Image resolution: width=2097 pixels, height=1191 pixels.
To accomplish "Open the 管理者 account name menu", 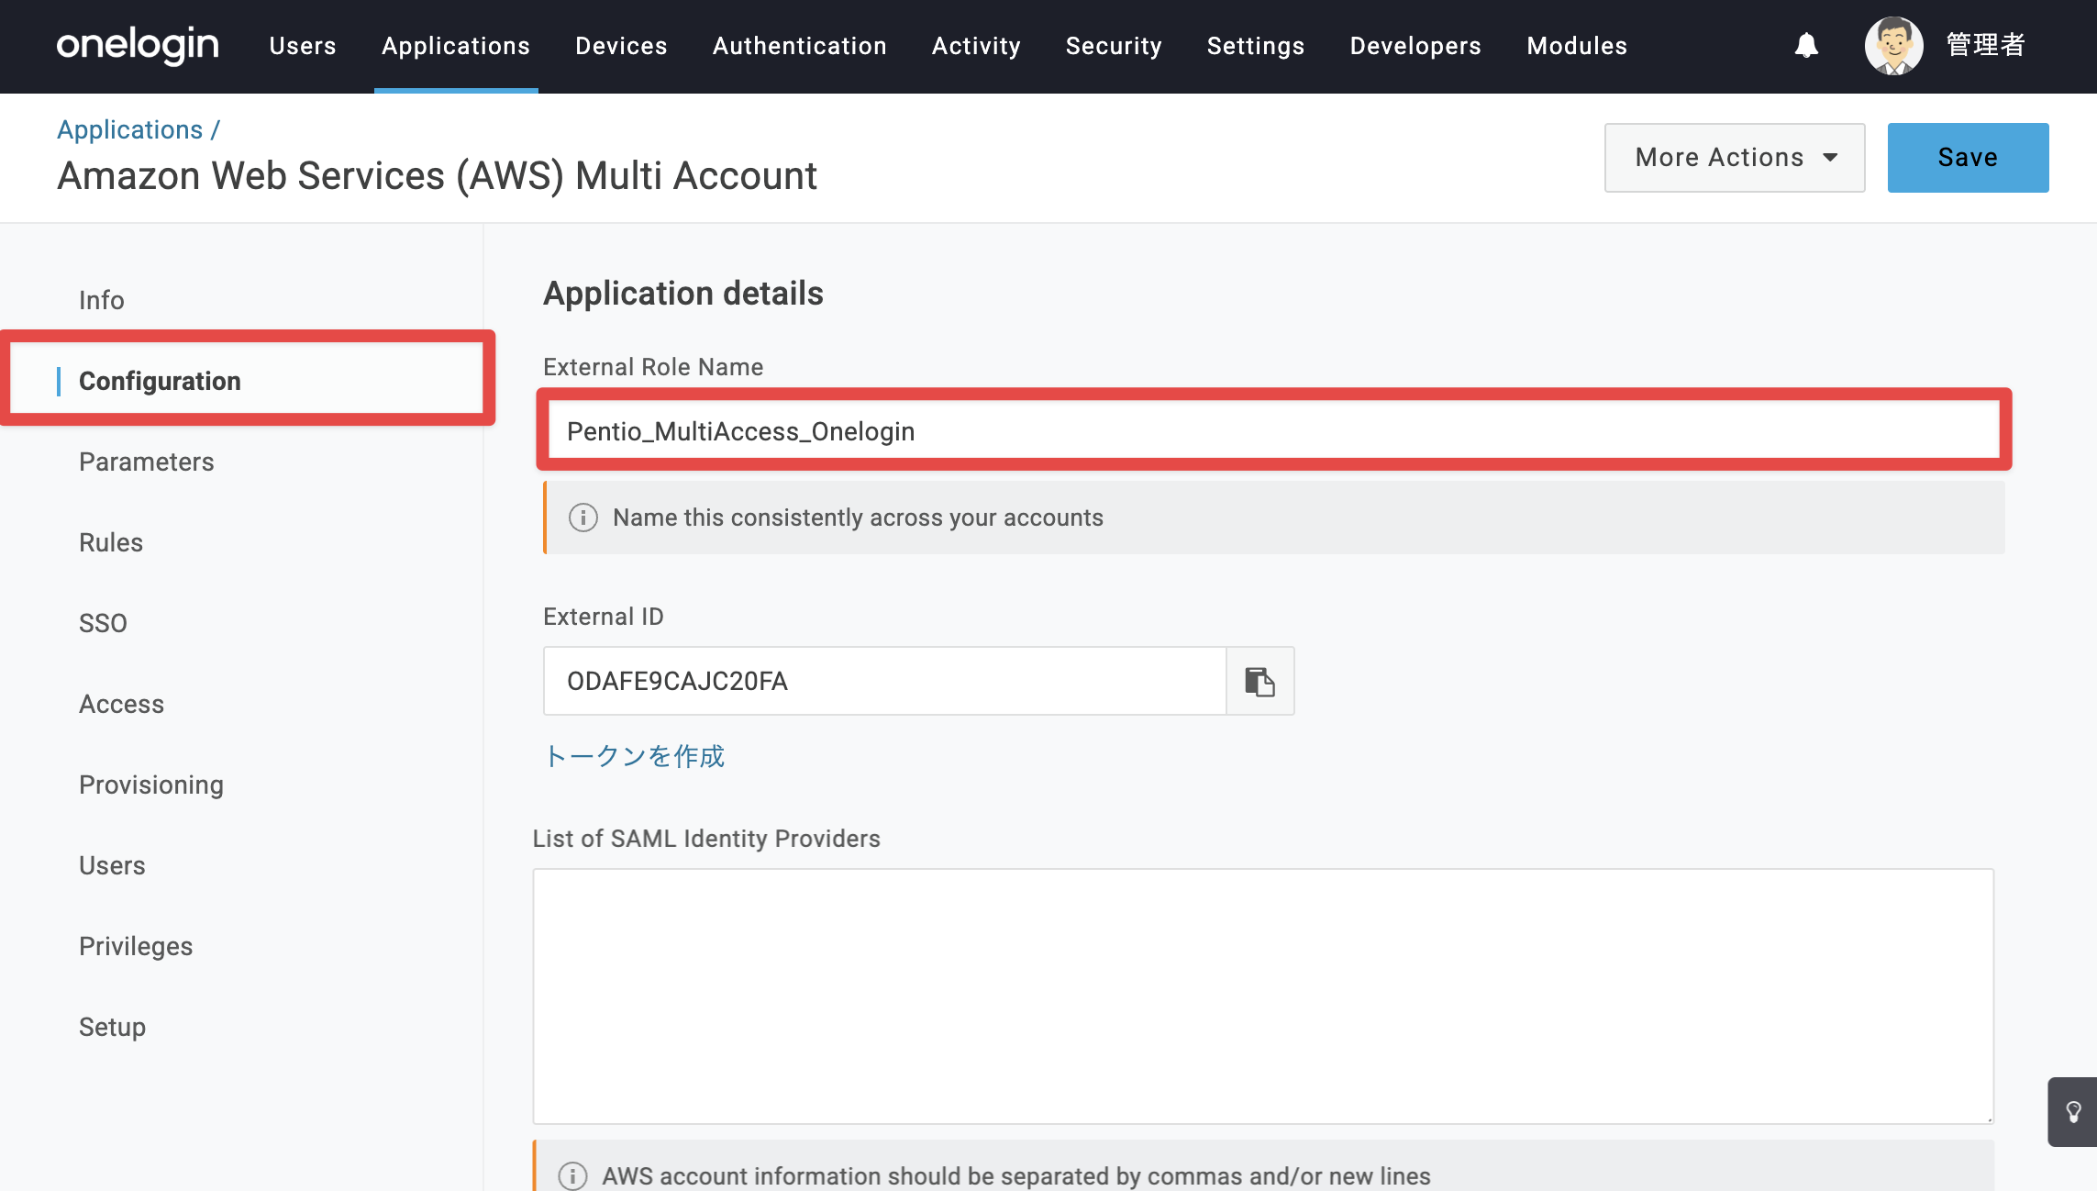I will pos(1986,45).
